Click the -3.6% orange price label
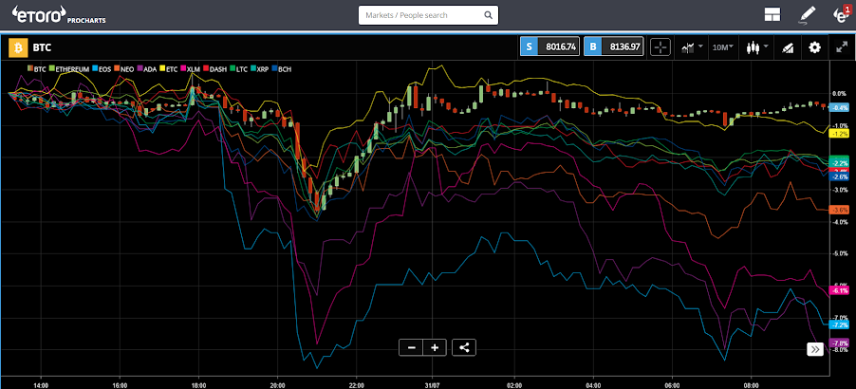856x389 pixels. click(839, 210)
